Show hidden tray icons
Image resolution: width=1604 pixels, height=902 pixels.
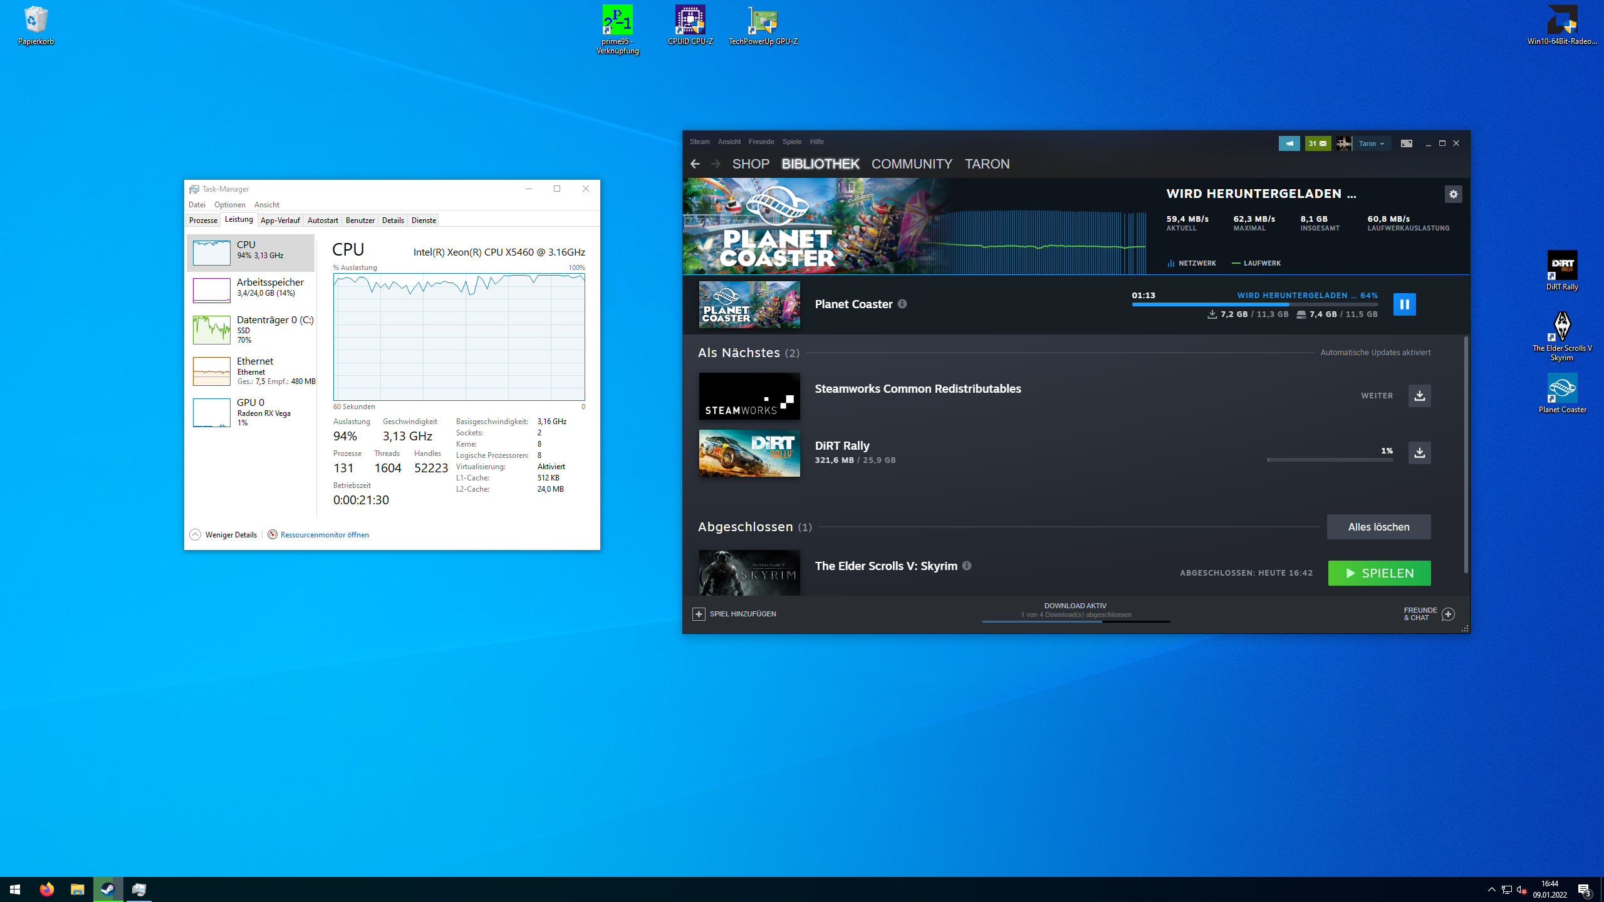coord(1492,889)
